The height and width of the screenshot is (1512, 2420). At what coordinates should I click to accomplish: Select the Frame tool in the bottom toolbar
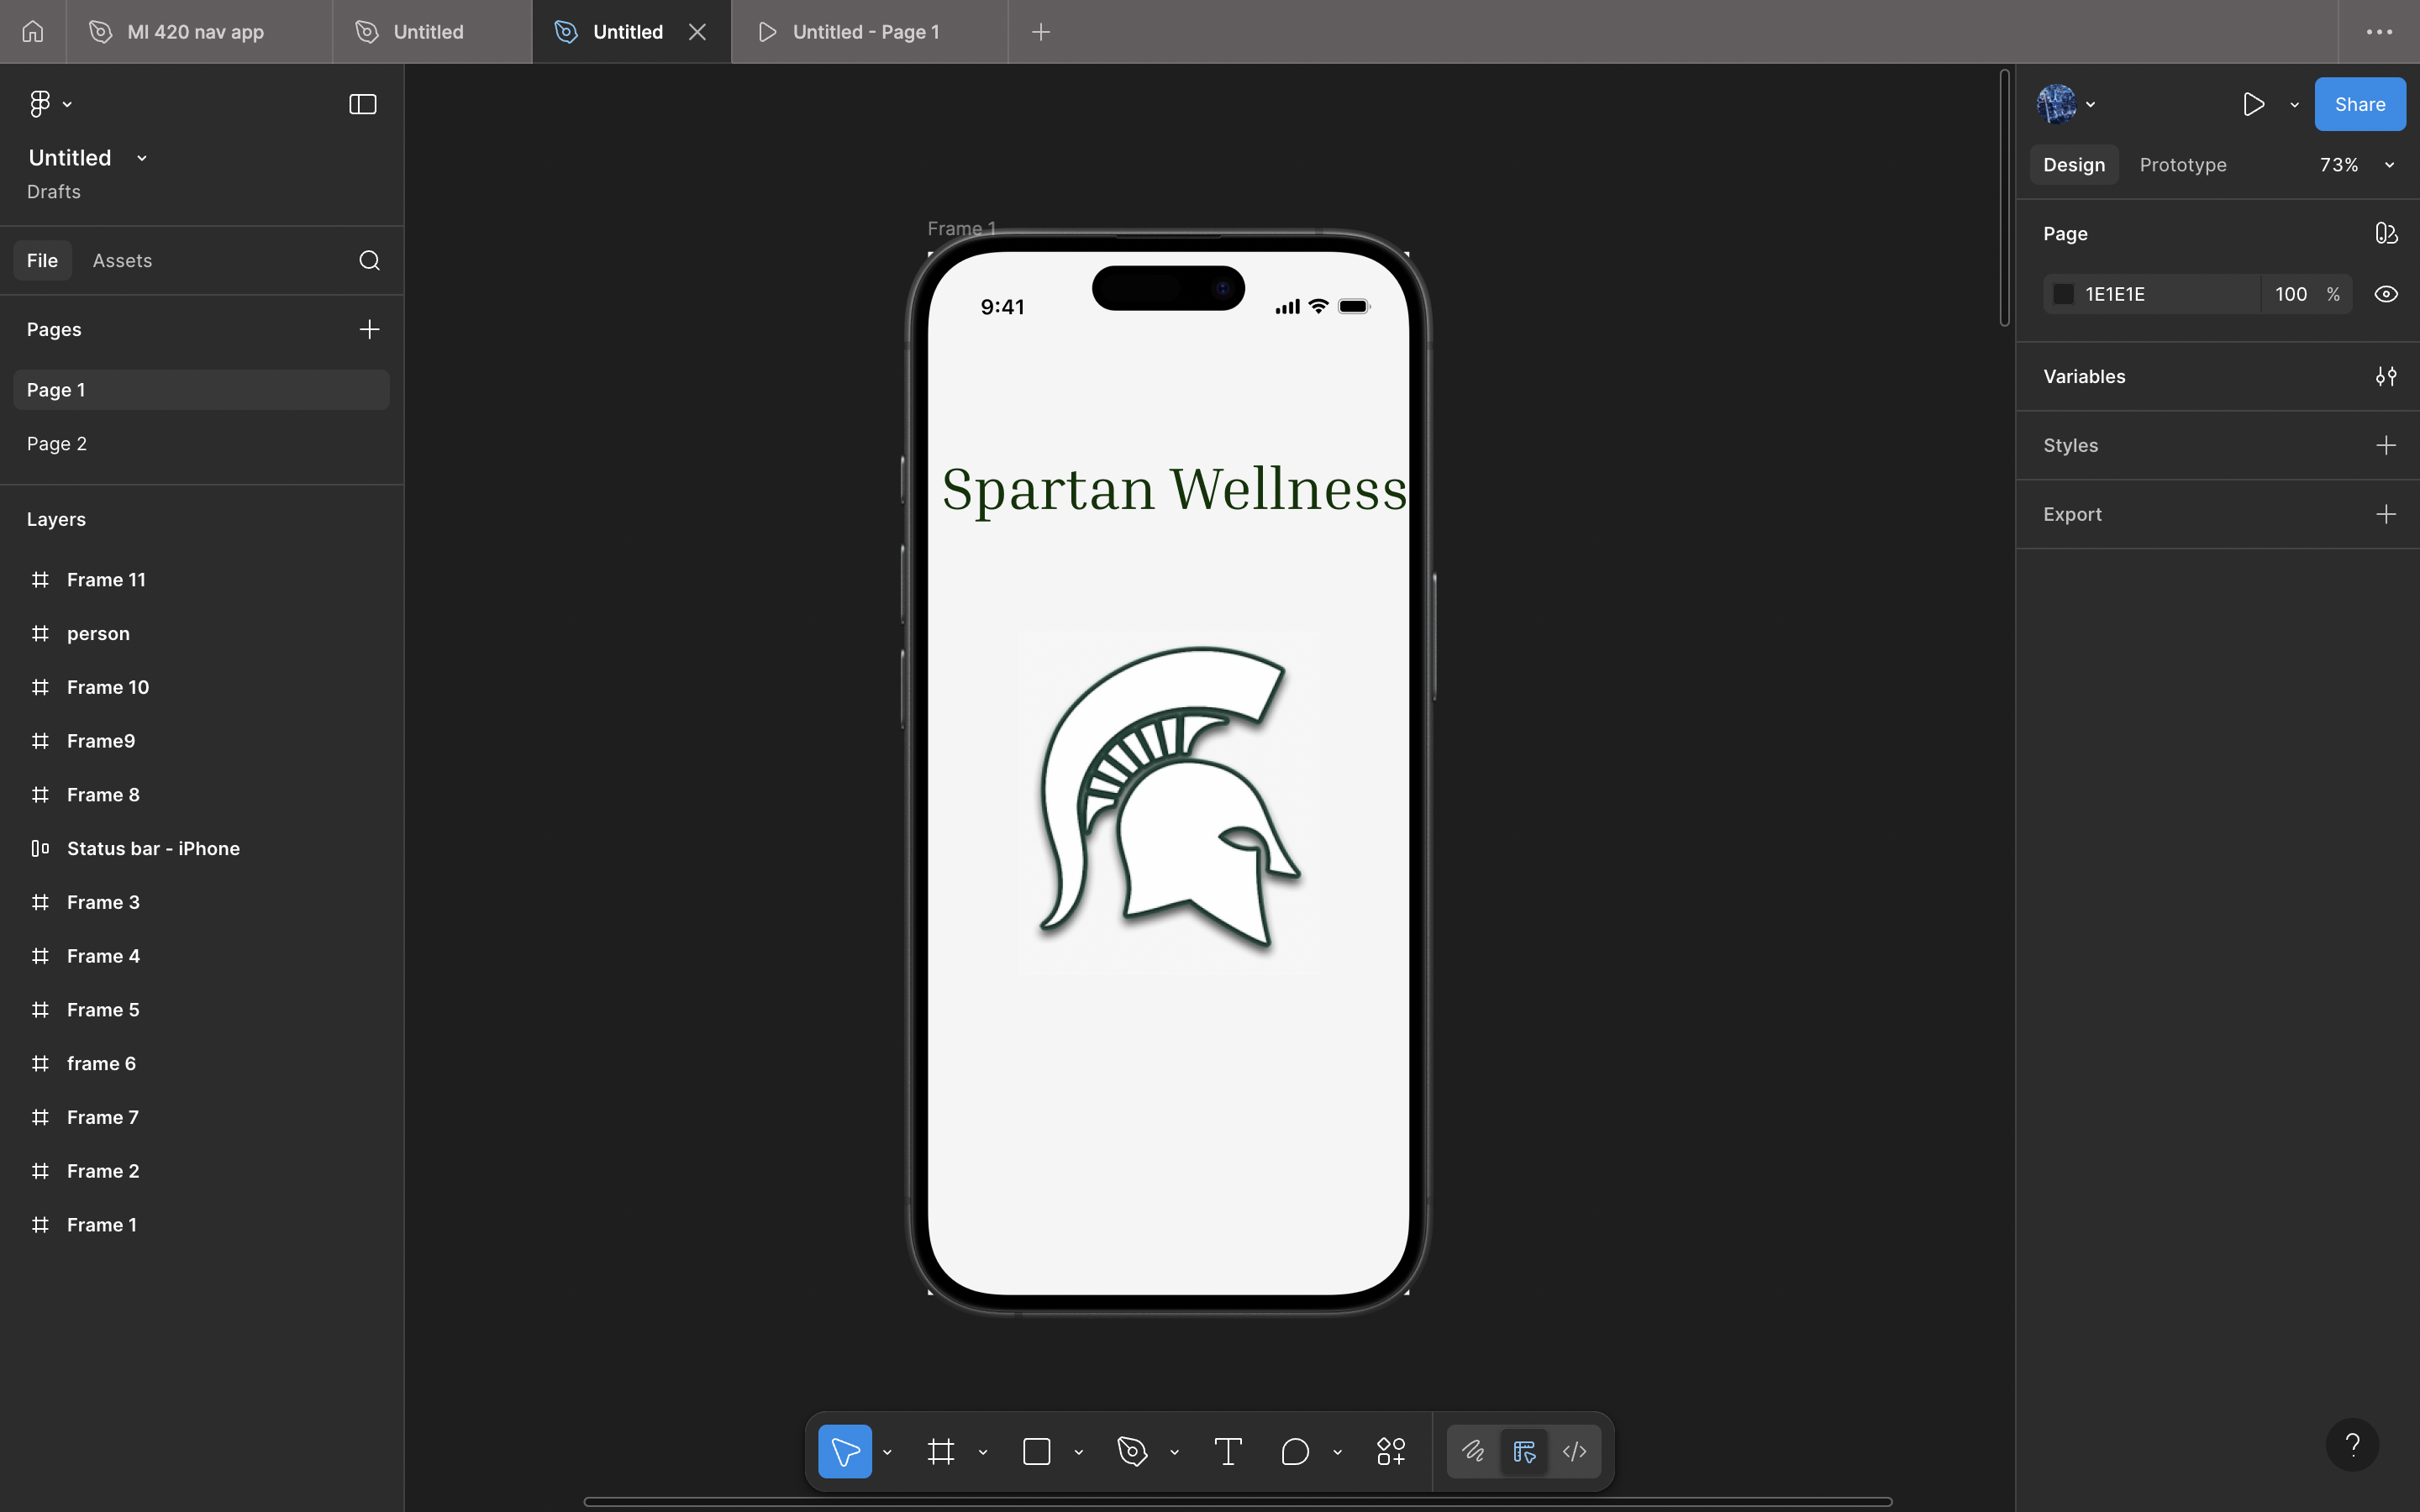click(940, 1451)
